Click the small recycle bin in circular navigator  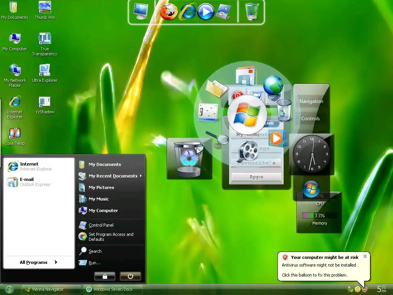(x=284, y=110)
